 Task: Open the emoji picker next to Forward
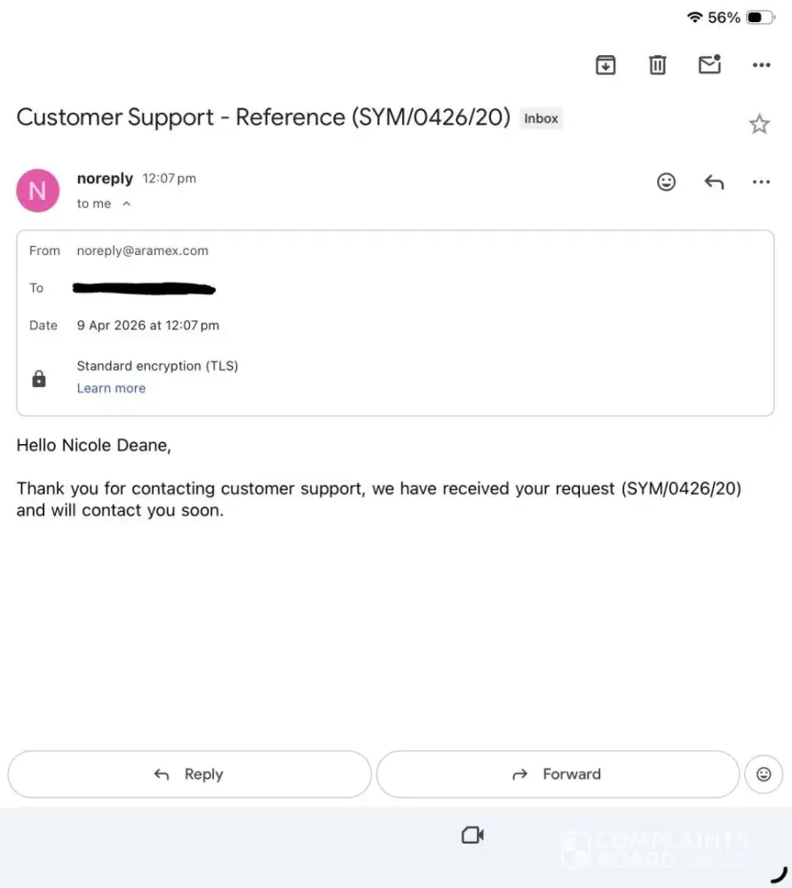(x=764, y=774)
